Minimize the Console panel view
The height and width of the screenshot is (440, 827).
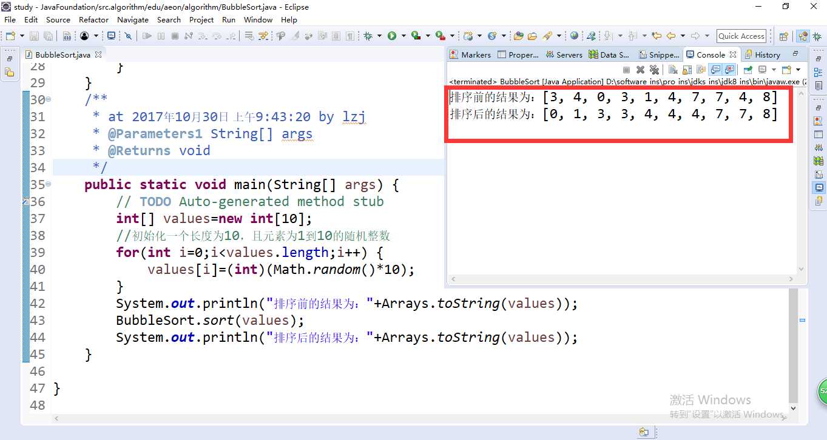coord(795,53)
